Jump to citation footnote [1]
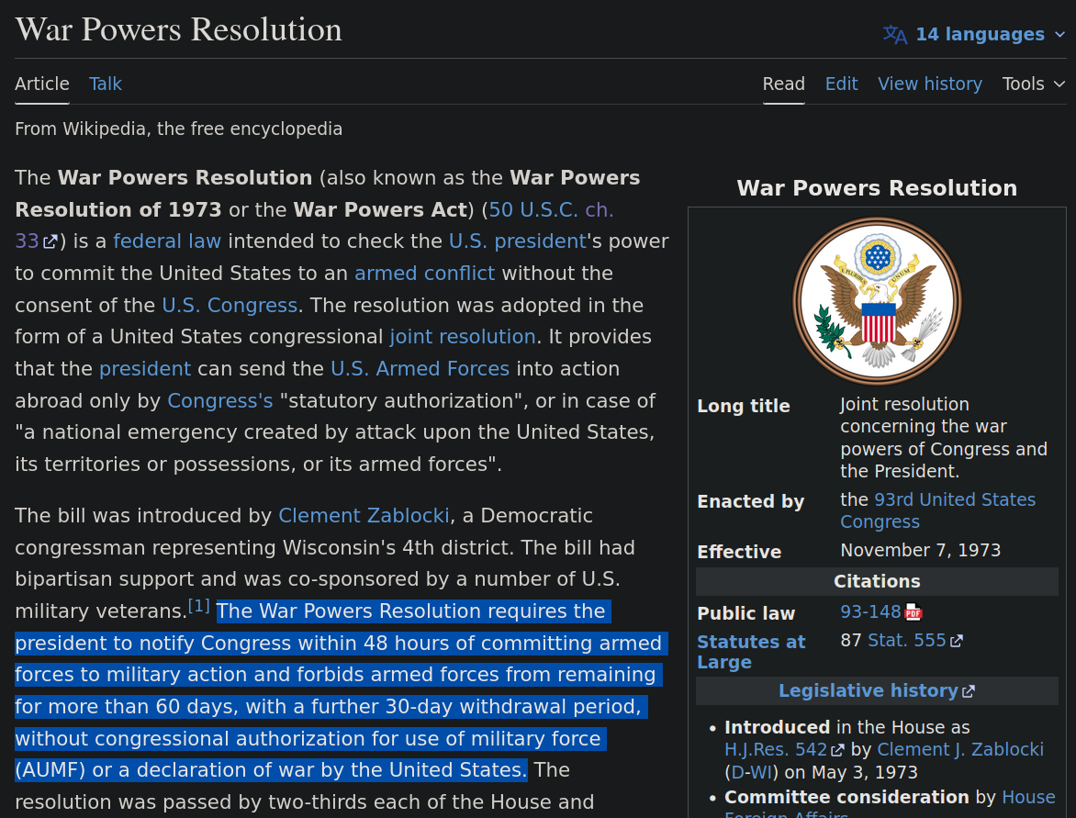Image resolution: width=1076 pixels, height=818 pixels. click(x=199, y=606)
